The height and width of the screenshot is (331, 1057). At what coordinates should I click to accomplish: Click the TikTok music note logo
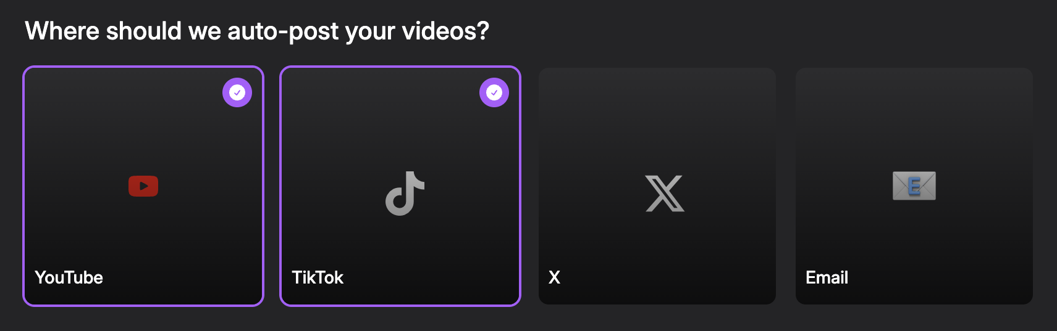[405, 194]
